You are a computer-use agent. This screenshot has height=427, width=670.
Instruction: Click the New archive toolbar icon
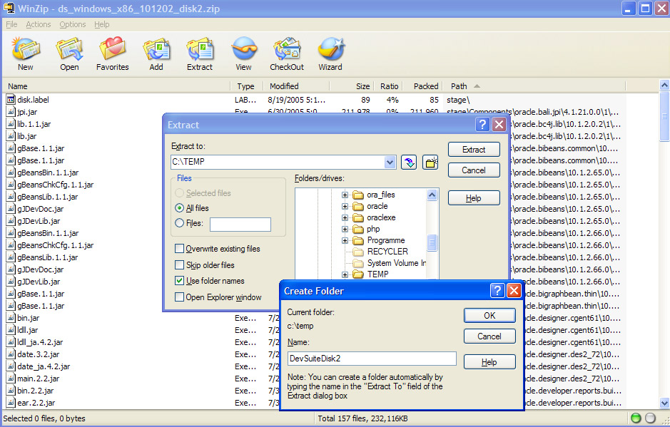pyautogui.click(x=26, y=53)
